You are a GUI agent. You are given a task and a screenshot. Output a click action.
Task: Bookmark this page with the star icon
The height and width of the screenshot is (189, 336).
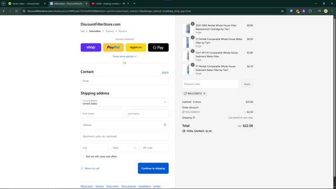pyautogui.click(x=282, y=11)
